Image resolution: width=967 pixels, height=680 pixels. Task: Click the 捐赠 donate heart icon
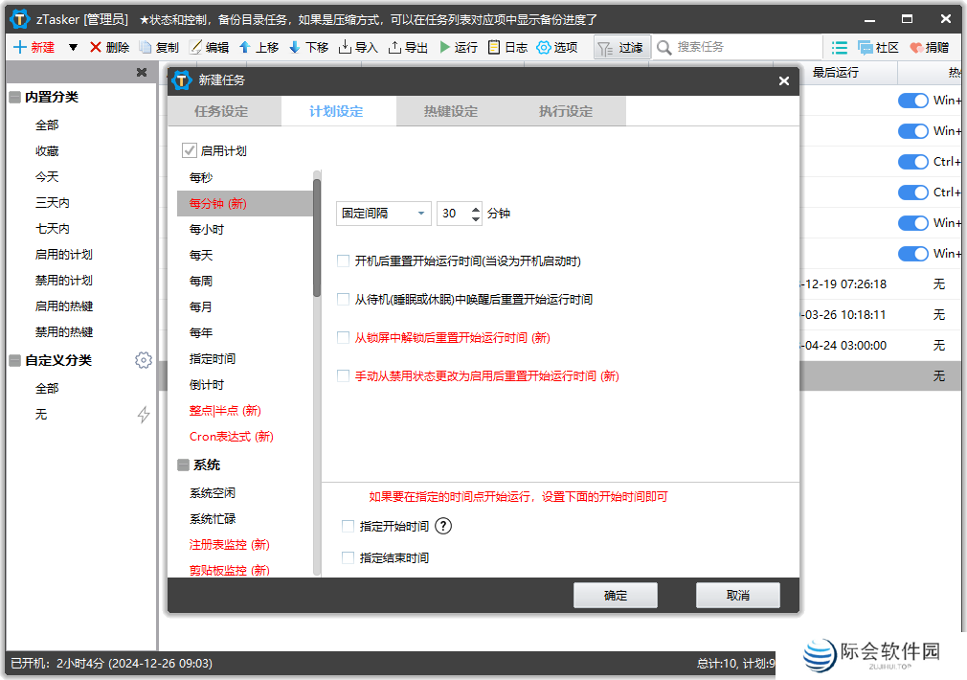[916, 46]
